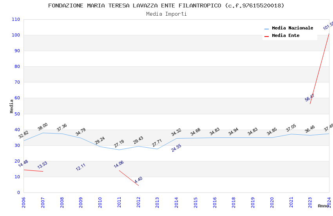Click the national data label 34.85
The image size is (333, 216).
coord(272,132)
